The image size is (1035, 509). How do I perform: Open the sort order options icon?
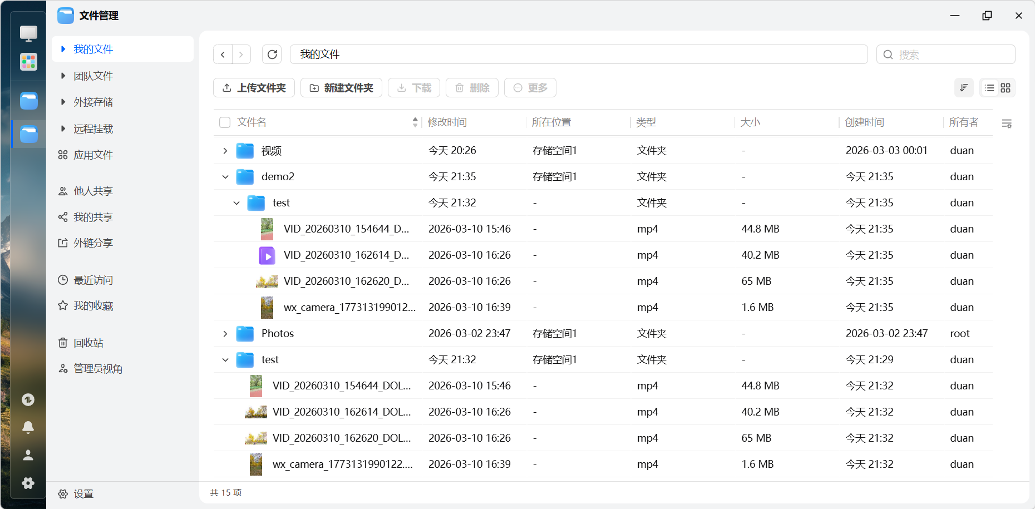[964, 88]
